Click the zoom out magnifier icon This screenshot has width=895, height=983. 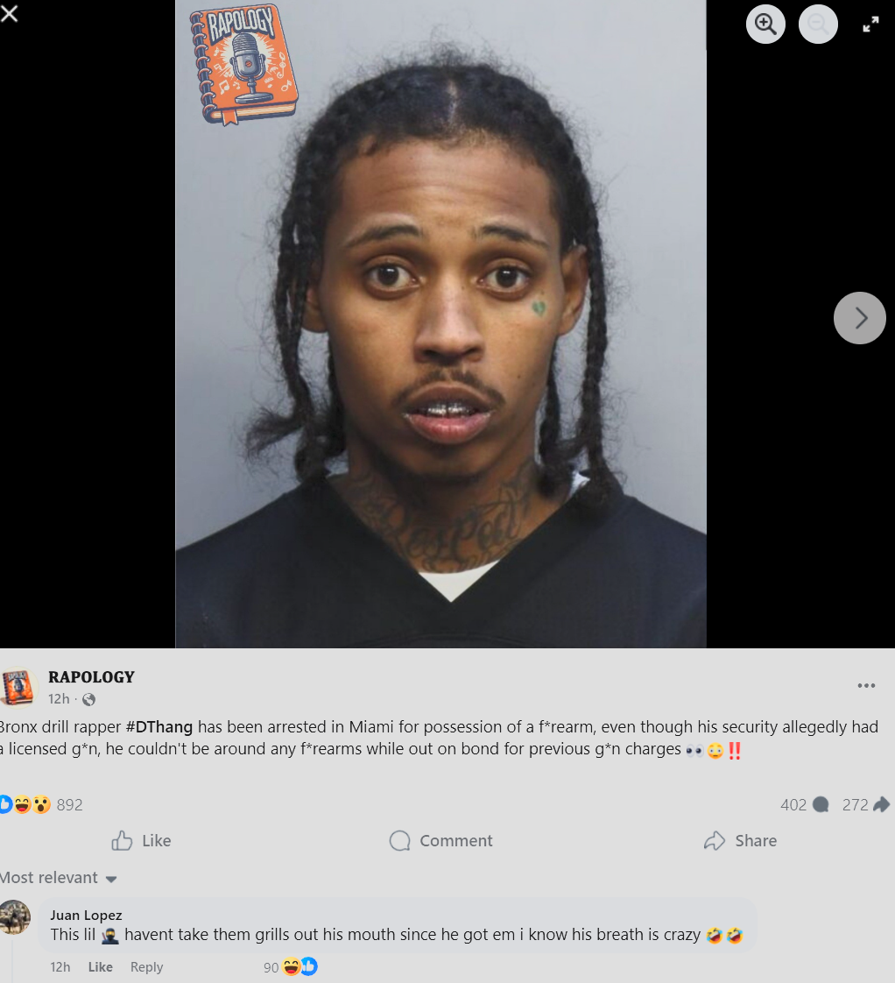(818, 24)
